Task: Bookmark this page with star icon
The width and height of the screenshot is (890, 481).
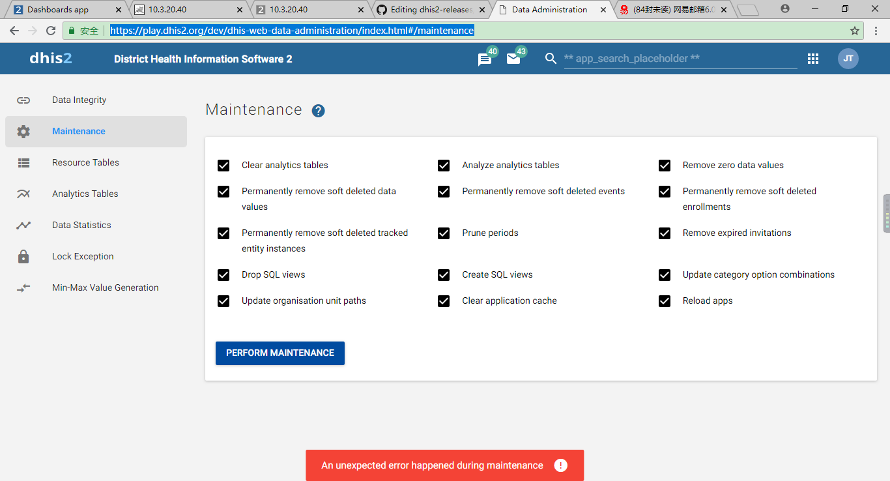Action: click(x=855, y=31)
